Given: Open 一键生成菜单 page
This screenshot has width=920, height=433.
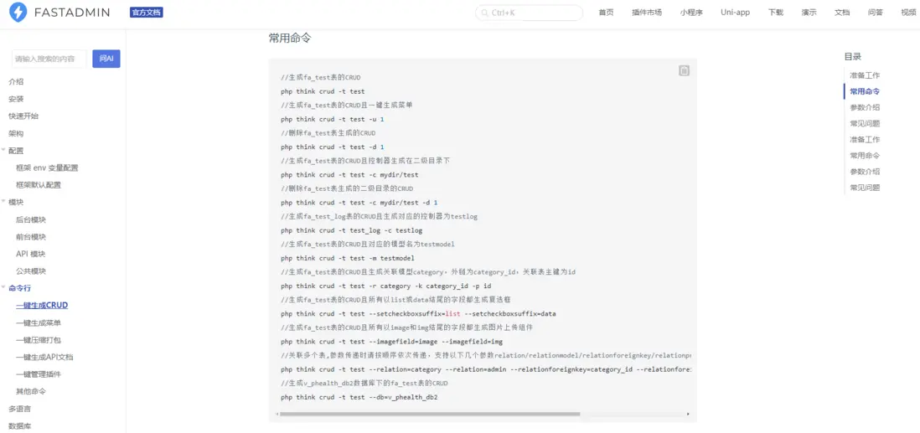Looking at the screenshot, I should pos(39,322).
